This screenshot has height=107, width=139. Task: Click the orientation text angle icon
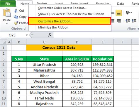point(128,13)
